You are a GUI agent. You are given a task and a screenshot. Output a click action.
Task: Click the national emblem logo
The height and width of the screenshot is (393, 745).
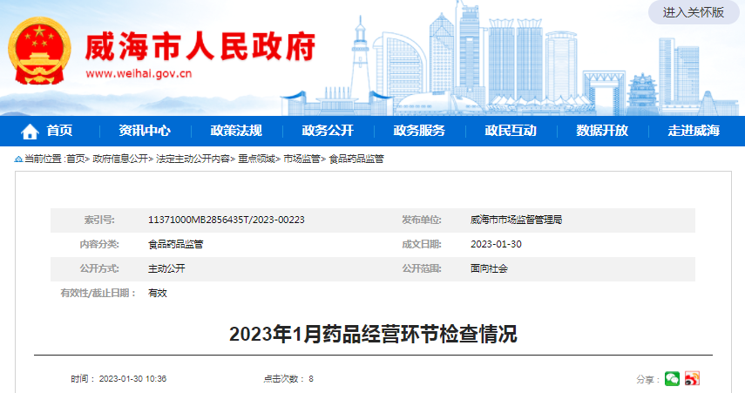click(39, 51)
